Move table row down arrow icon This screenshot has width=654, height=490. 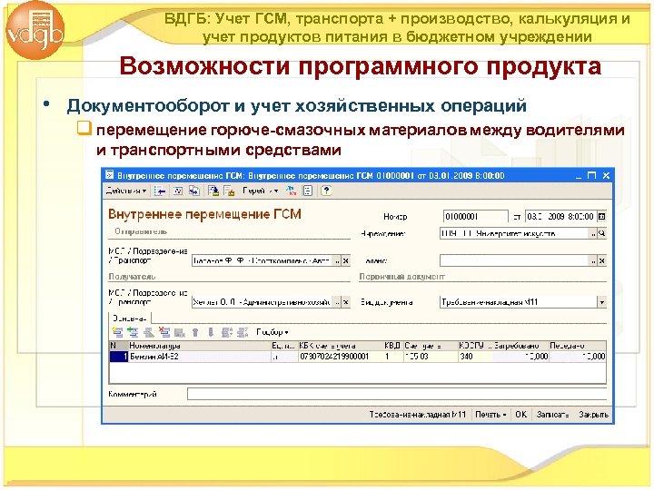[211, 332]
